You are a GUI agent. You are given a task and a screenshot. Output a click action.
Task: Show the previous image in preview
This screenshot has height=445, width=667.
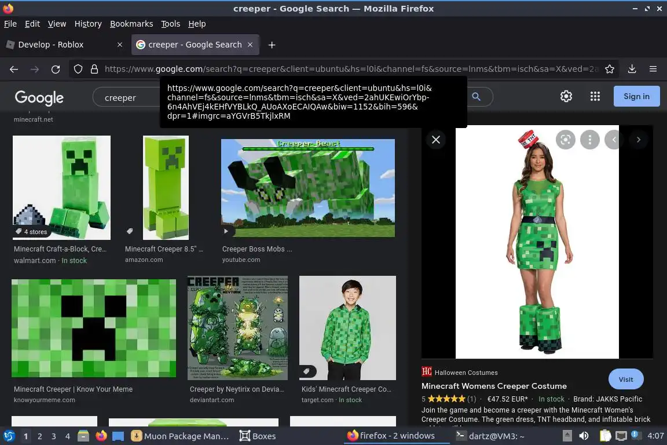pos(613,140)
